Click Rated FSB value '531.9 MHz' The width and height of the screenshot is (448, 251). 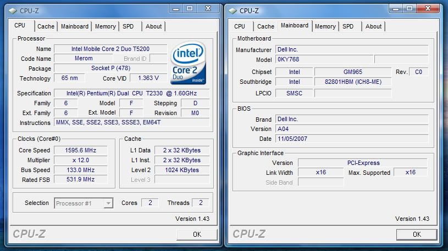(81, 179)
